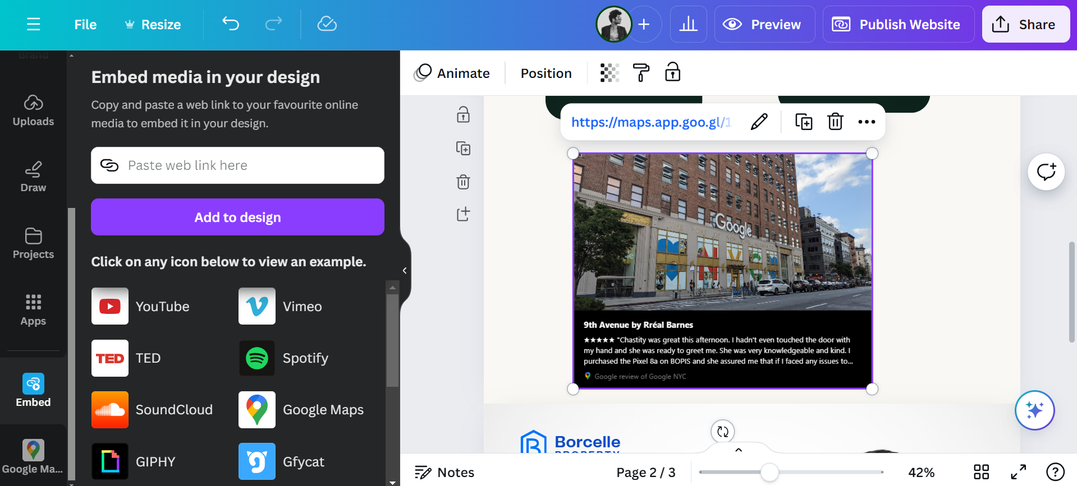The height and width of the screenshot is (486, 1077).
Task: Open grid view of pages
Action: pyautogui.click(x=981, y=472)
